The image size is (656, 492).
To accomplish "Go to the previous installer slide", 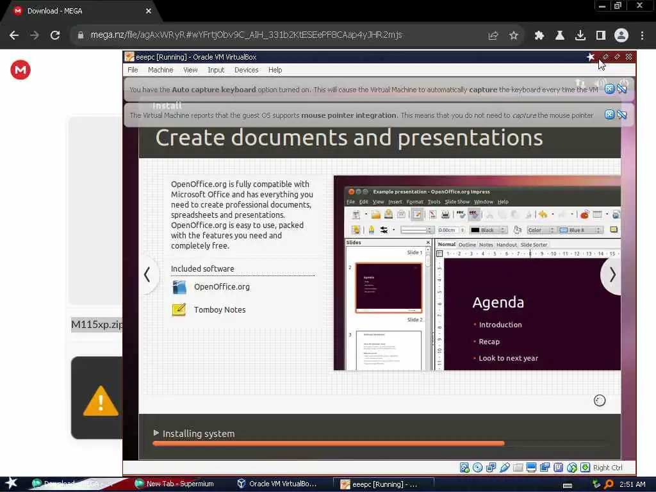I will [147, 275].
